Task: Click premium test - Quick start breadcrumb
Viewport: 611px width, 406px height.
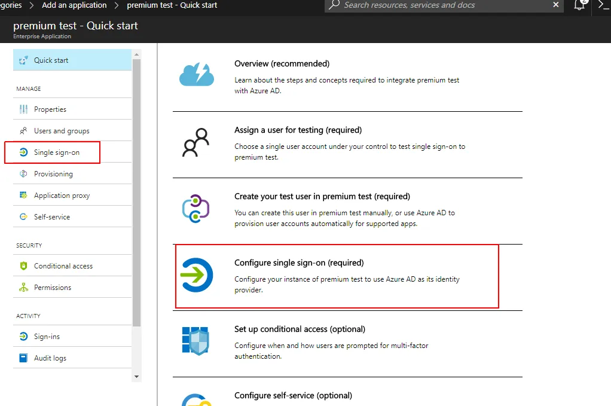Action: tap(172, 5)
